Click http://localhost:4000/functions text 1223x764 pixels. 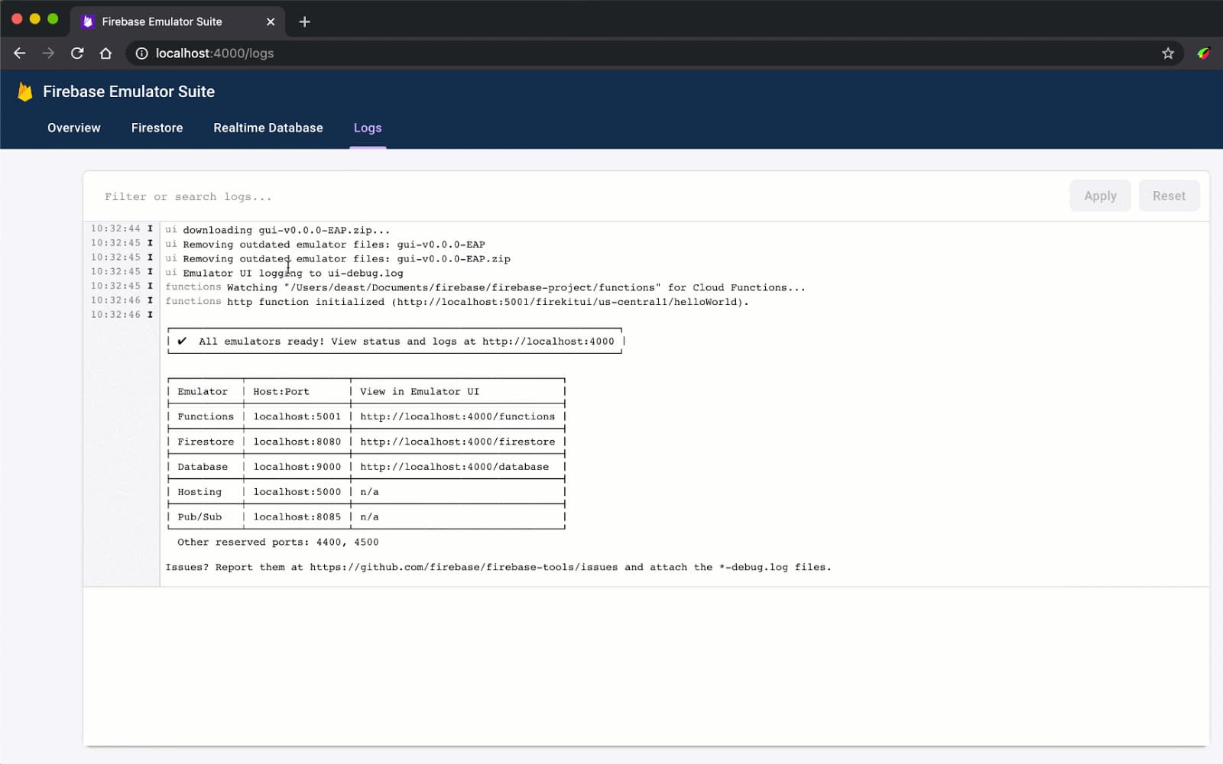click(457, 416)
